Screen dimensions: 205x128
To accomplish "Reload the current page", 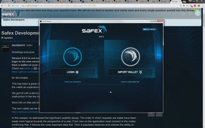I will tap(9, 6).
